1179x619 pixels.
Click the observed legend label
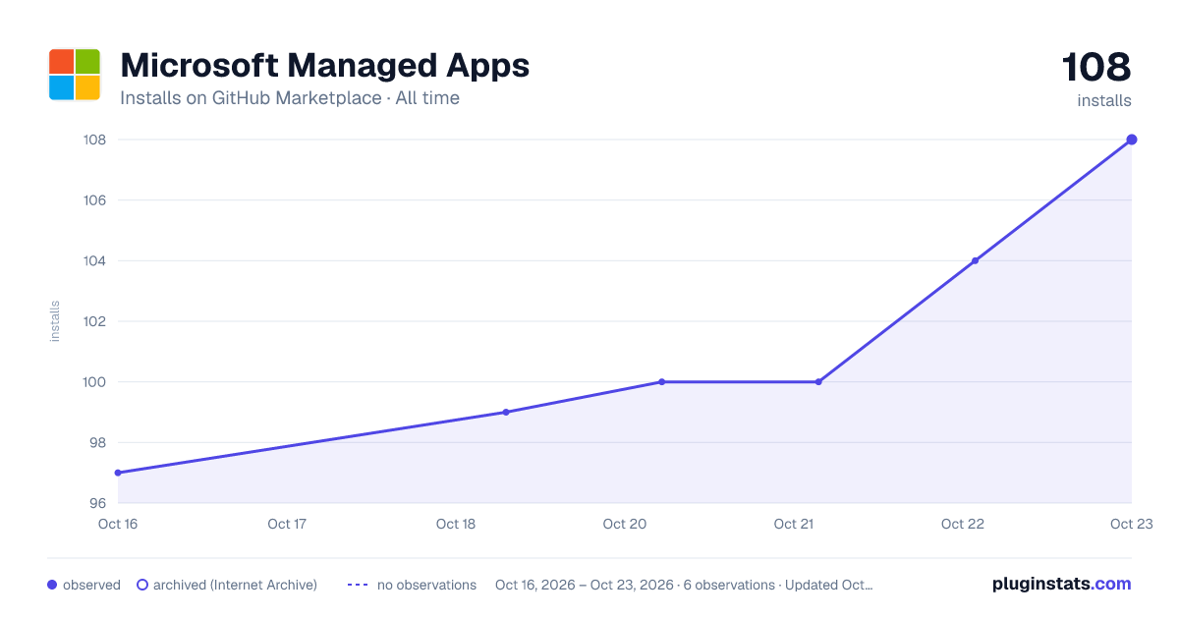[91, 585]
